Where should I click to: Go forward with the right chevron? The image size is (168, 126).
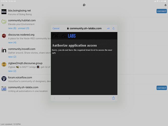(x=69, y=98)
